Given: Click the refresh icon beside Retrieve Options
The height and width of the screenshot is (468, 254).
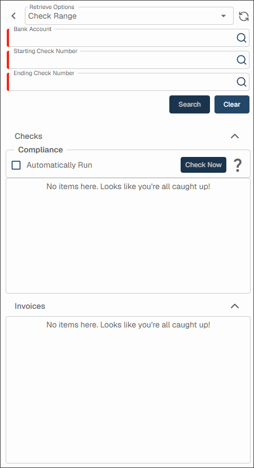Looking at the screenshot, I should click(x=244, y=16).
